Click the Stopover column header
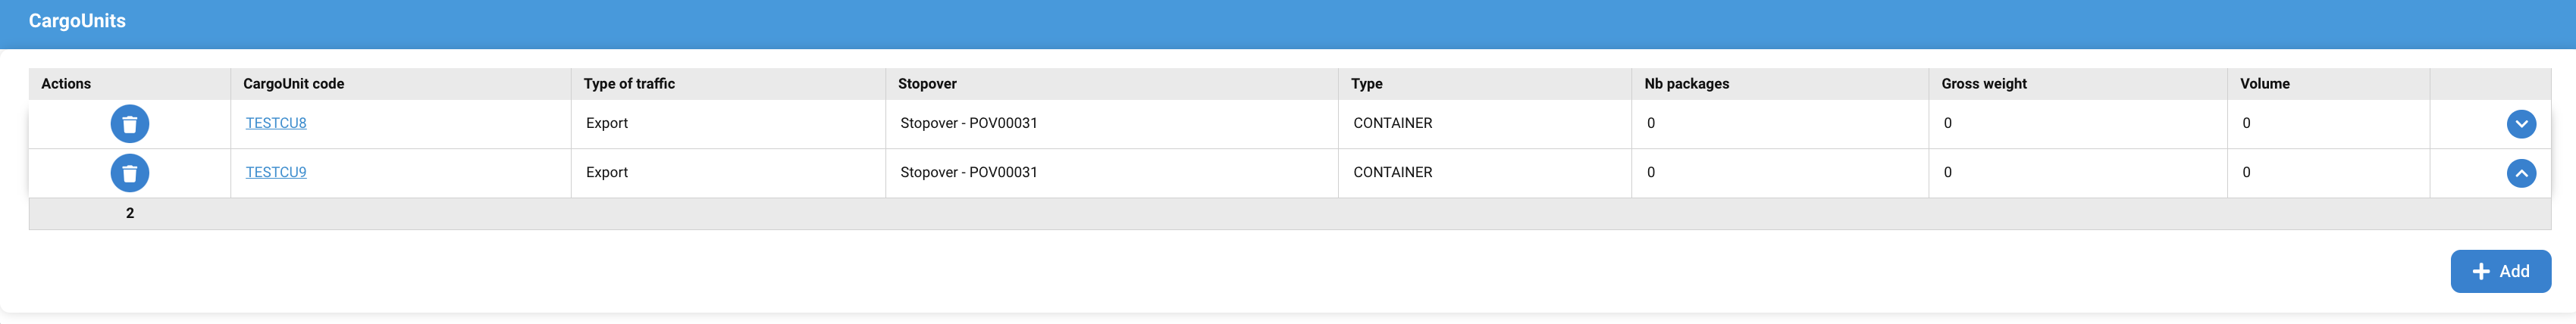This screenshot has width=2576, height=324. click(927, 84)
